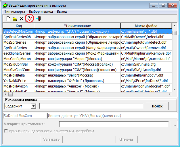Click the open folder toolbar icon

pos(15,19)
